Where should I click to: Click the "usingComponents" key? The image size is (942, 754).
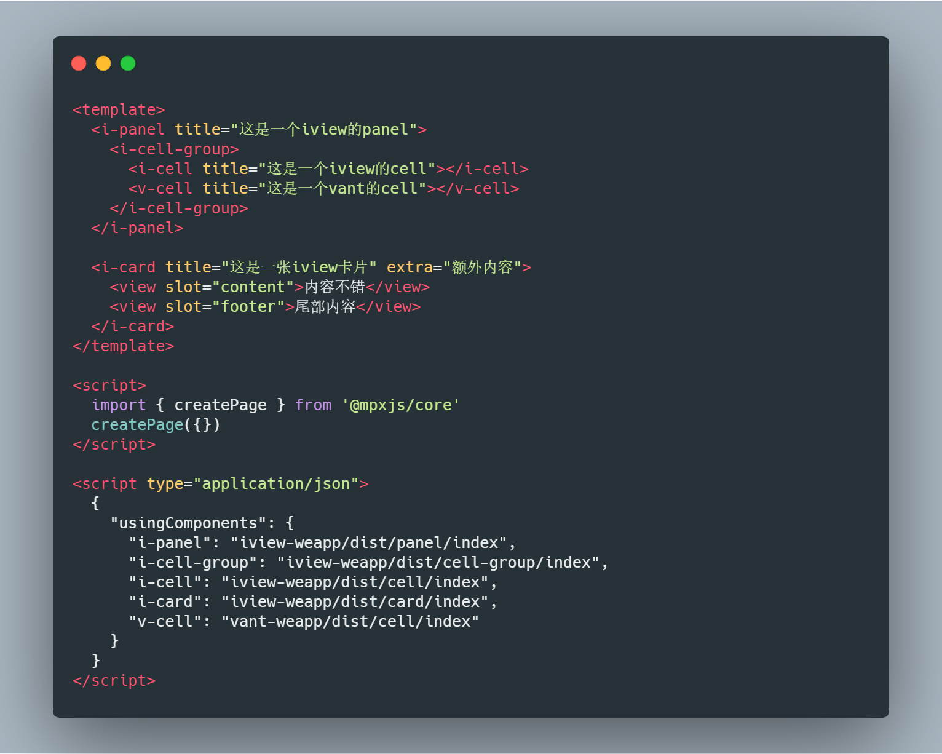(x=188, y=523)
